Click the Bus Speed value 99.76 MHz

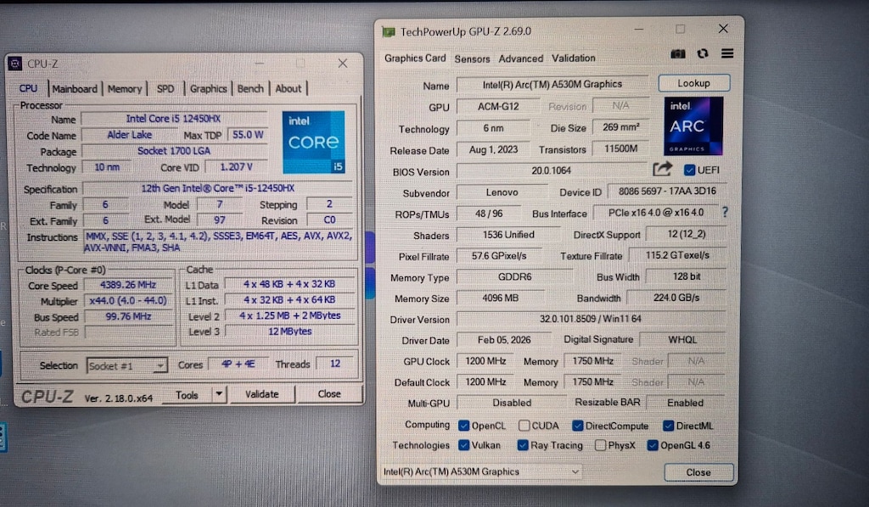point(128,316)
